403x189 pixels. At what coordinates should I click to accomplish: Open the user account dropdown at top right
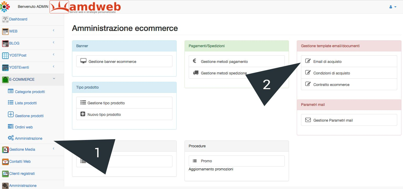click(392, 7)
